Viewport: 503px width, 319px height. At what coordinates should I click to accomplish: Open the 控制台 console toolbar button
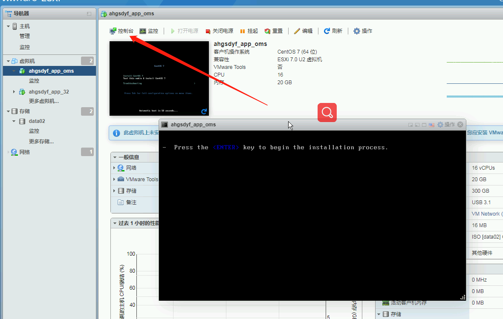click(121, 31)
